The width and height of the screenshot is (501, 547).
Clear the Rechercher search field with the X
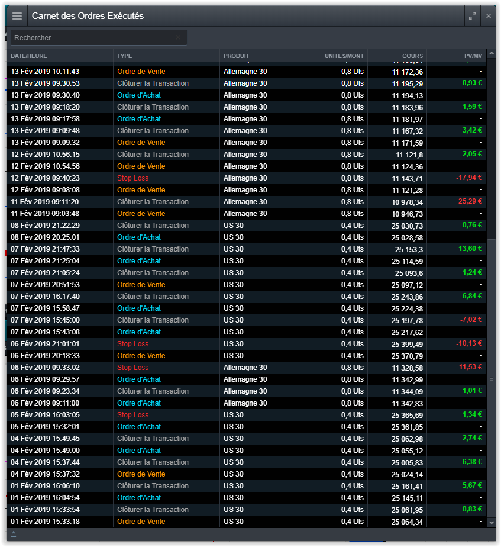[x=178, y=37]
